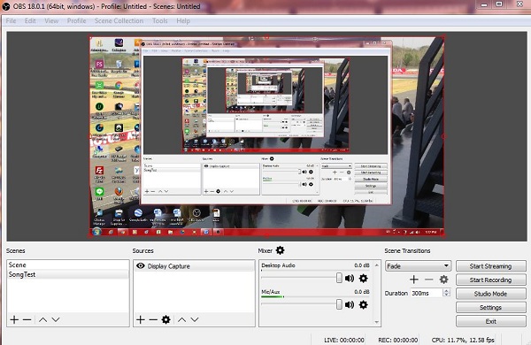
Task: Click Start Recording button
Action: click(x=490, y=280)
